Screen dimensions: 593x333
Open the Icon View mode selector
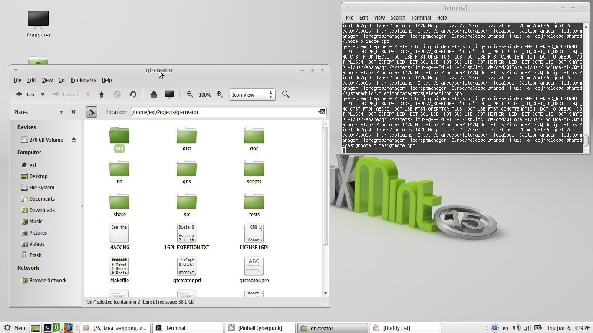(x=253, y=95)
